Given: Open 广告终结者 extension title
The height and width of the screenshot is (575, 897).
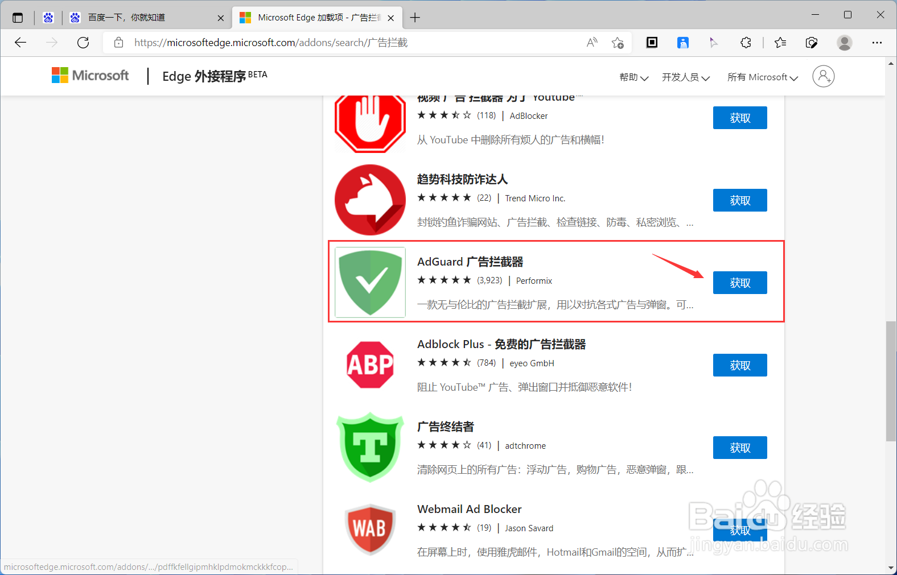Looking at the screenshot, I should click(446, 427).
